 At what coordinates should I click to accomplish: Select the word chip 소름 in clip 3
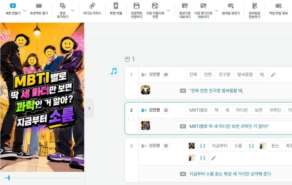238,146
